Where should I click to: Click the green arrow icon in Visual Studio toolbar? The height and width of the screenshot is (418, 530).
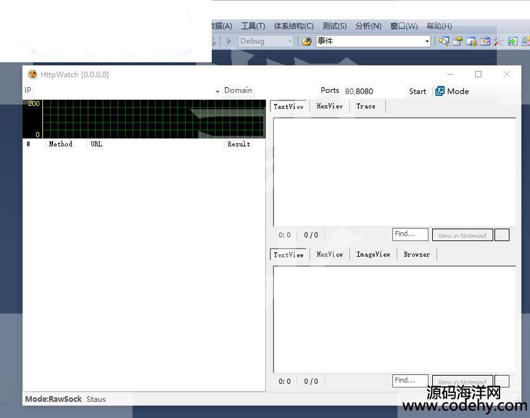point(513,41)
